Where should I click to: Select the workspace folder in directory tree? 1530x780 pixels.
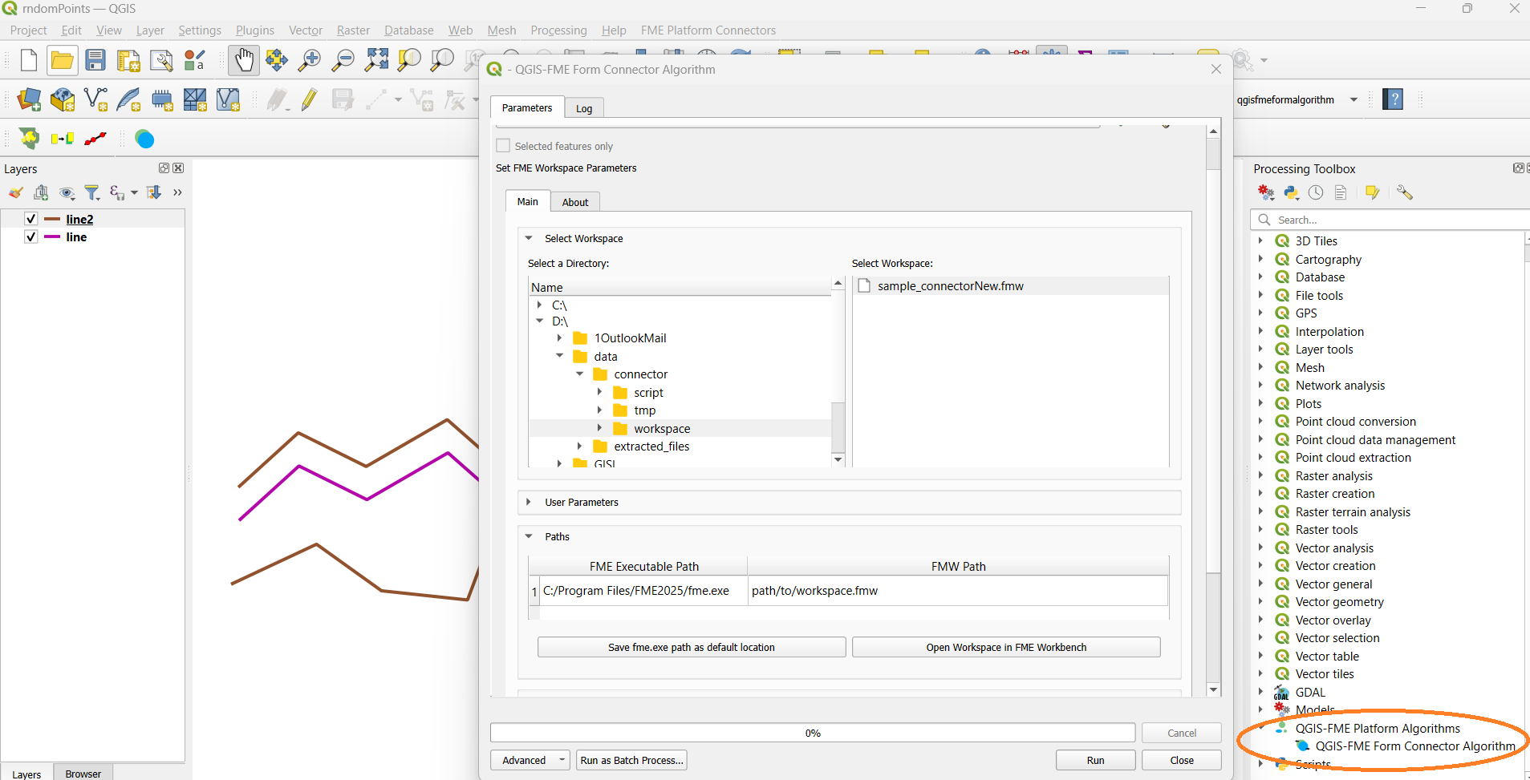(x=662, y=428)
